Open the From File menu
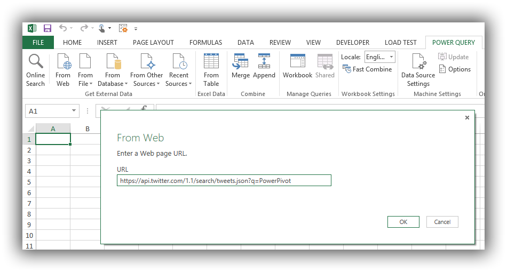The height and width of the screenshot is (272, 507). (x=85, y=70)
